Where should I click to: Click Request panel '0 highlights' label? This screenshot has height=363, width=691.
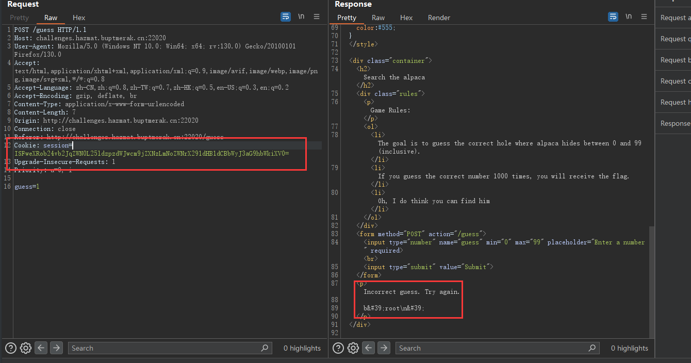pos(302,348)
